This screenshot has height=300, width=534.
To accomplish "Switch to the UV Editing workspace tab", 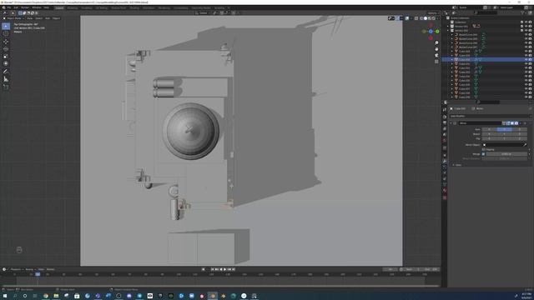I will pyautogui.click(x=101, y=7).
